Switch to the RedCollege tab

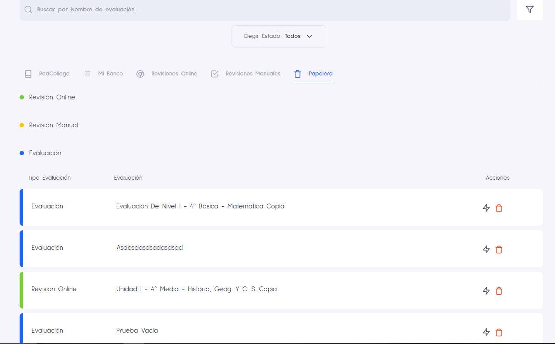tap(47, 74)
